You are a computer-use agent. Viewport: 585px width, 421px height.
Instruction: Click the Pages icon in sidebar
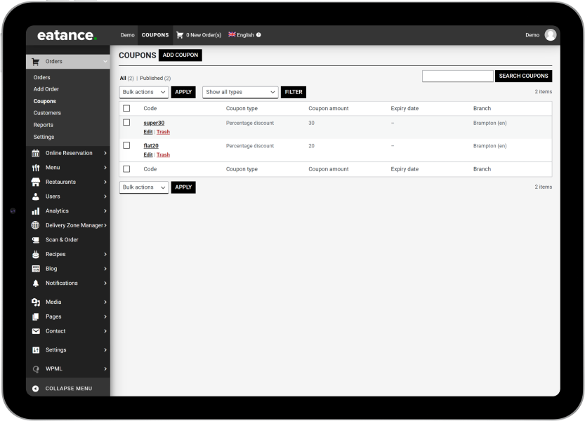pyautogui.click(x=36, y=316)
